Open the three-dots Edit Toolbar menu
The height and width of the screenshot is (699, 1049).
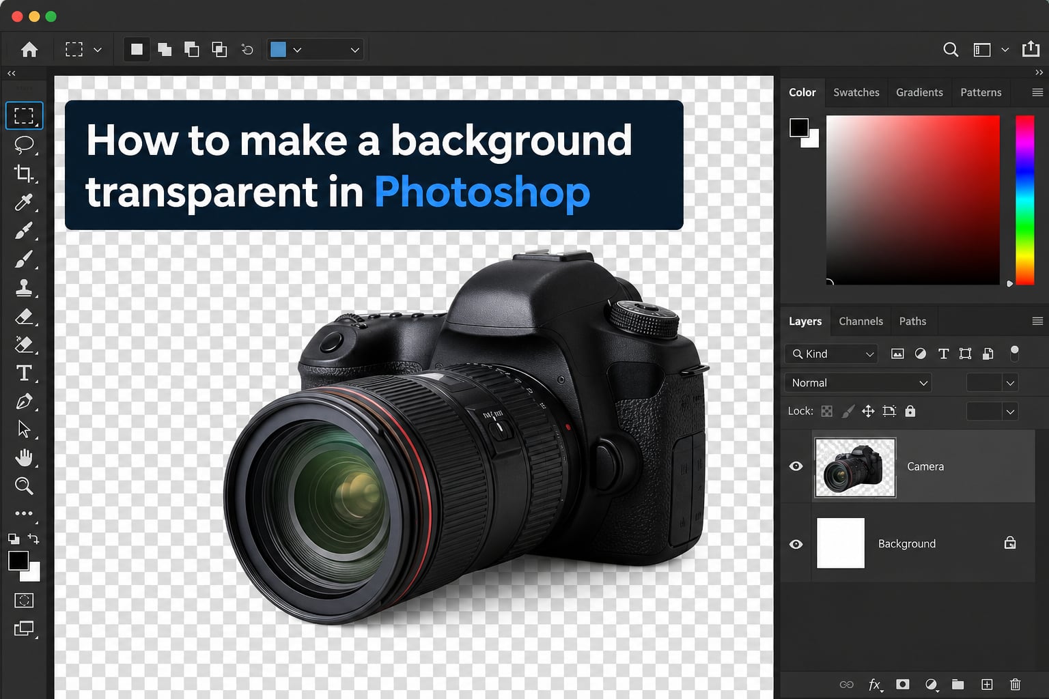(24, 513)
